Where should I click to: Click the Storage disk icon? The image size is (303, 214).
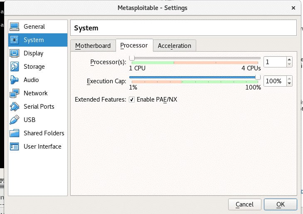(x=14, y=67)
